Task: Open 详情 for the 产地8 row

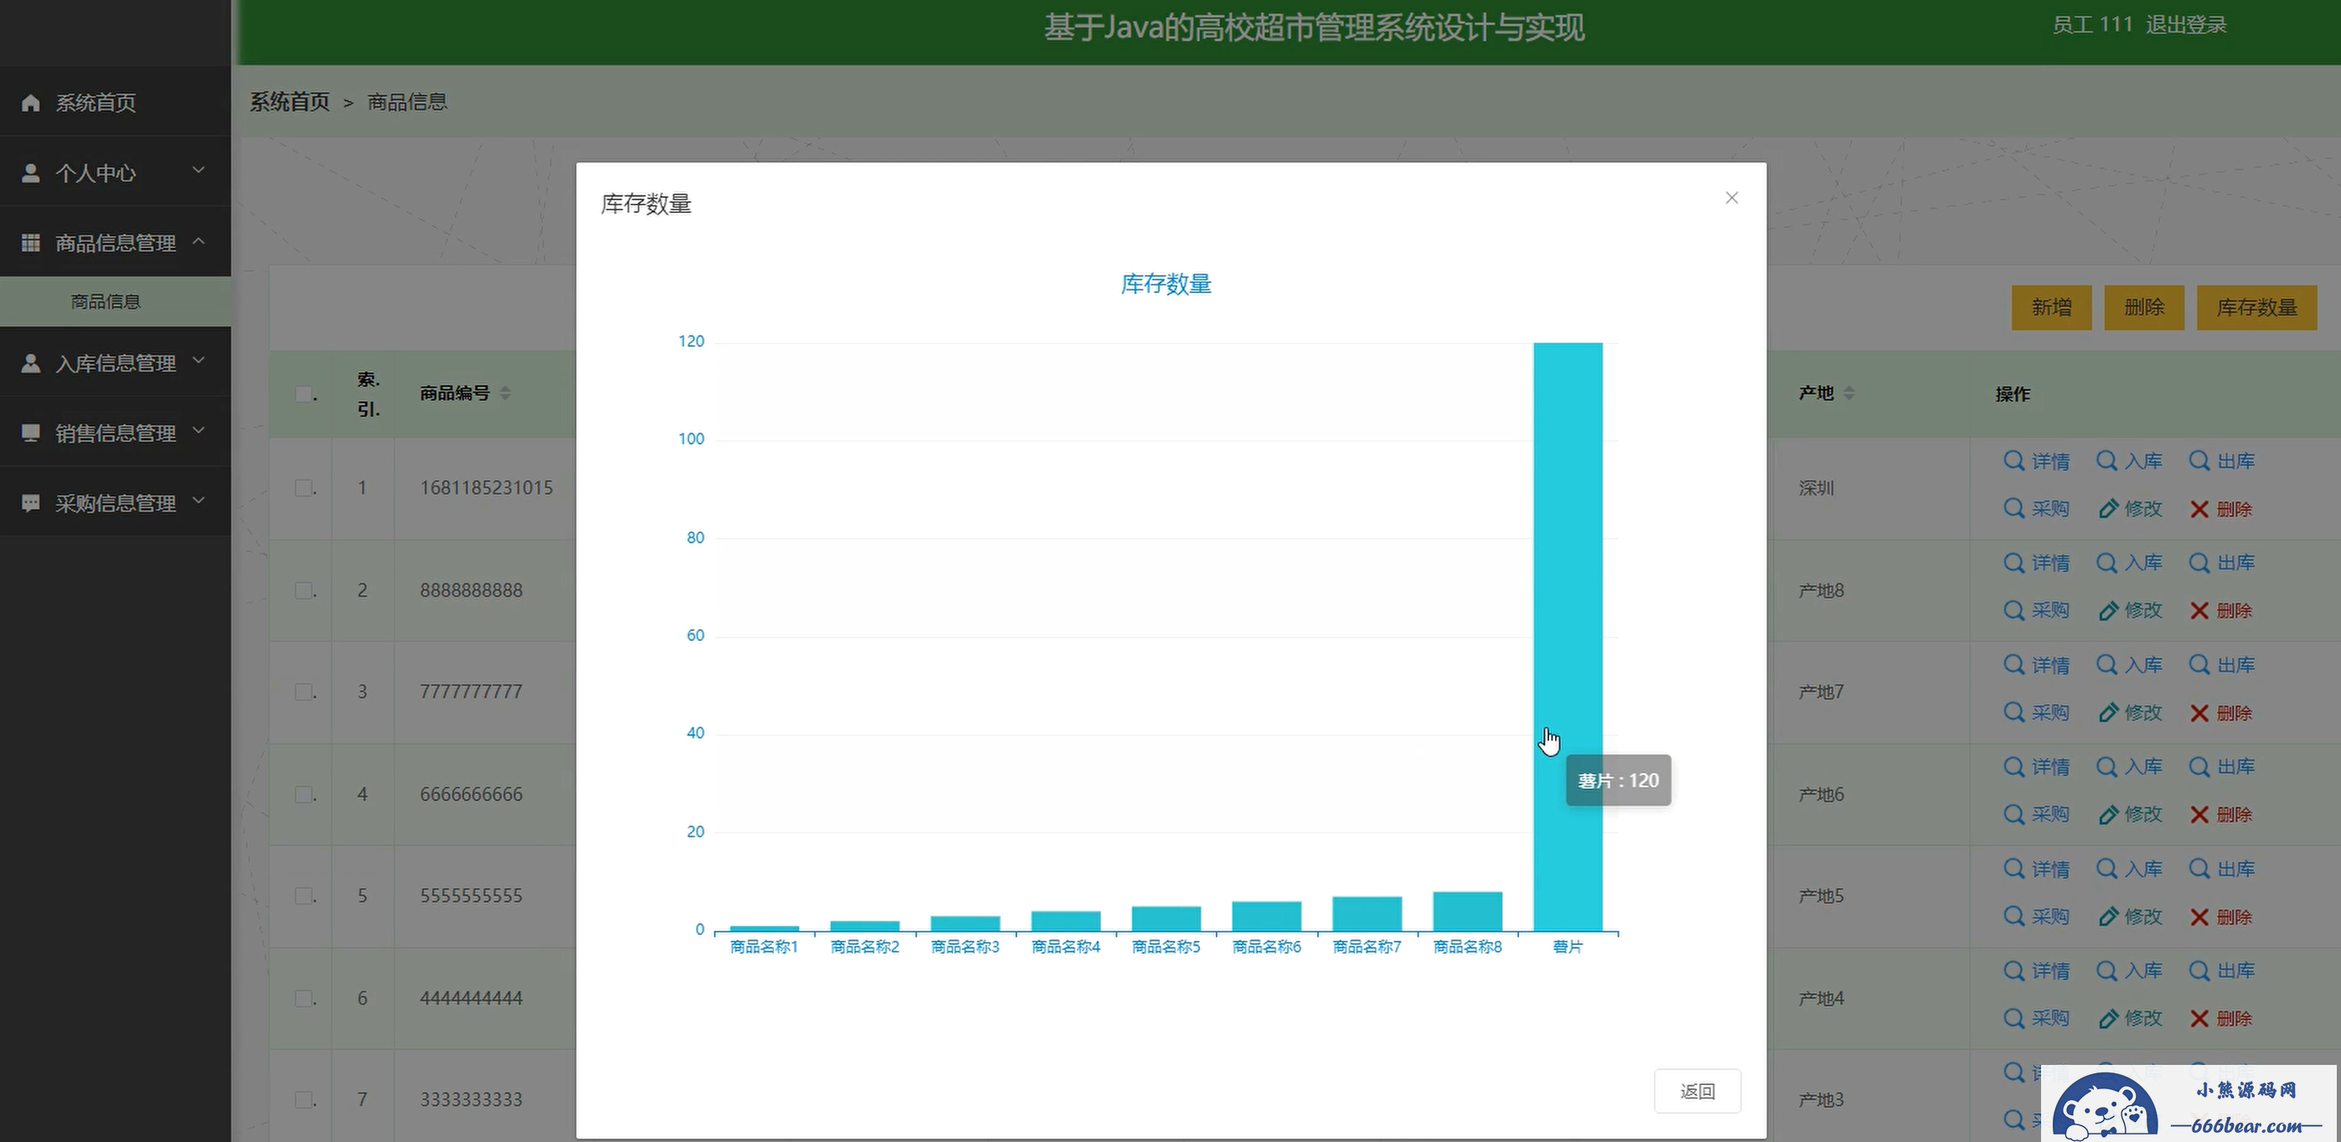Action: (2036, 562)
